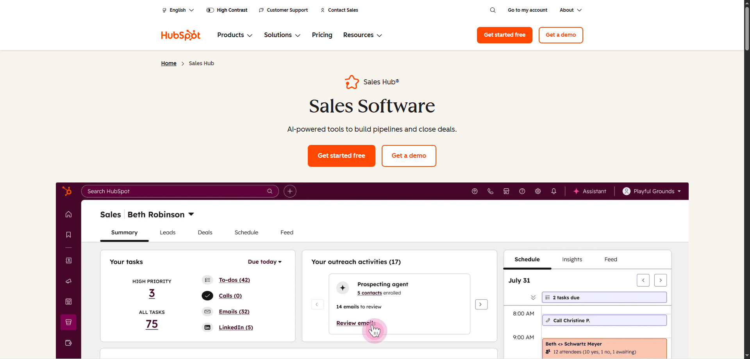This screenshot has height=359, width=750.
Task: Click the bookmarks icon in sidebar
Action: coord(68,235)
